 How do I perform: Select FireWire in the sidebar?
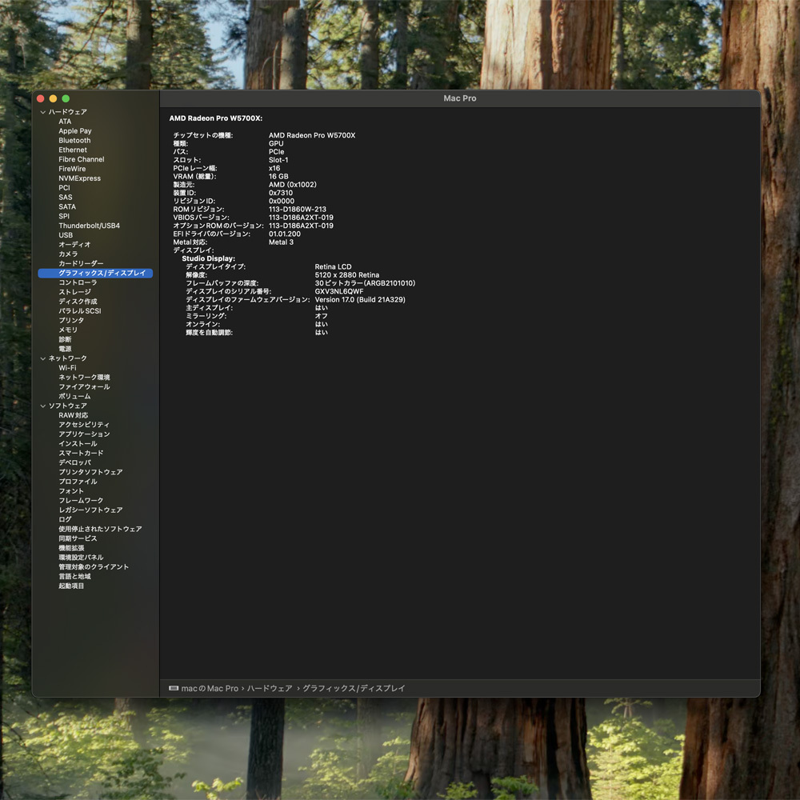72,169
